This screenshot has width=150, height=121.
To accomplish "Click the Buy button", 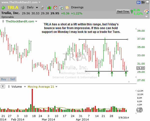I will [x=4, y=79].
